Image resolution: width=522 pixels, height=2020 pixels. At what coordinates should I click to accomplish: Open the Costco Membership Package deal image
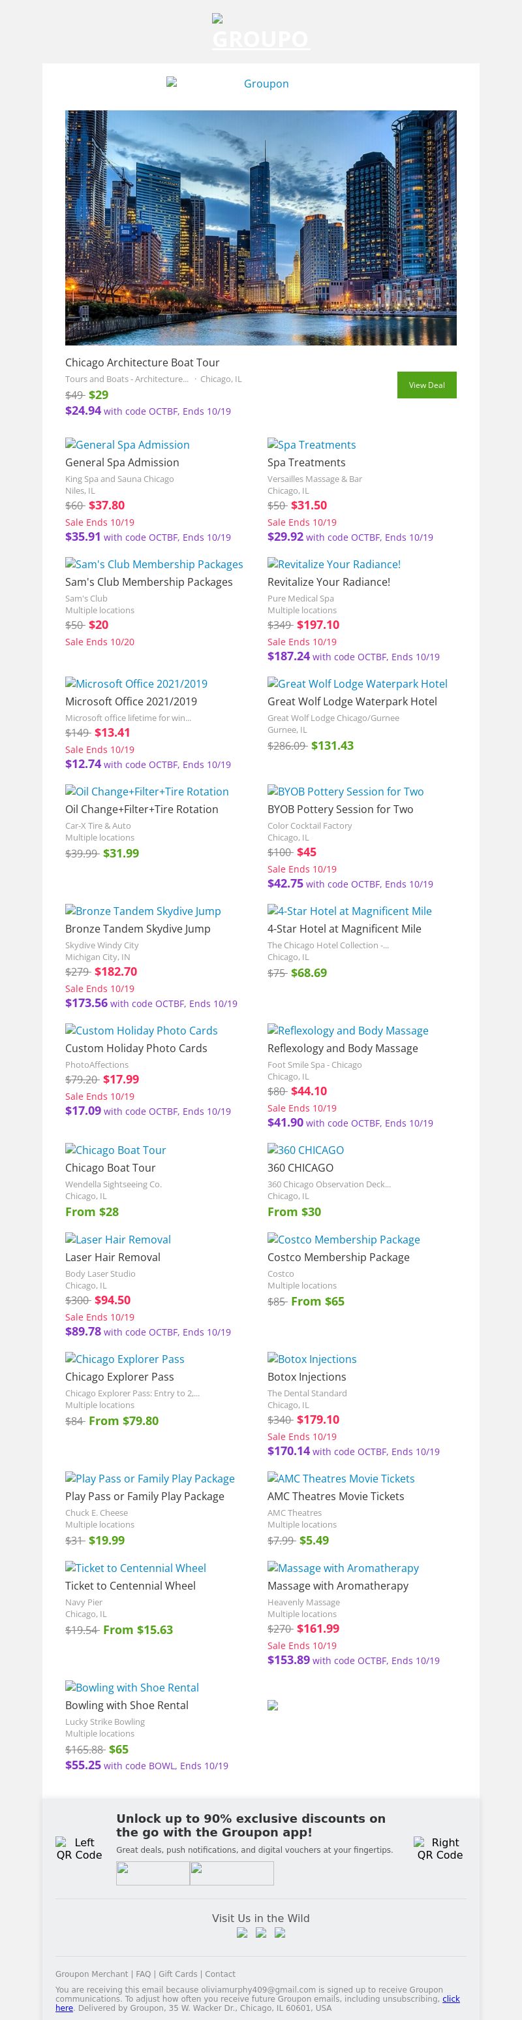point(343,1239)
